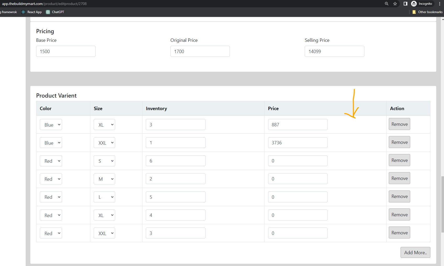Edit inventory field of Blue XXL row
Image resolution: width=444 pixels, height=266 pixels.
coord(176,143)
